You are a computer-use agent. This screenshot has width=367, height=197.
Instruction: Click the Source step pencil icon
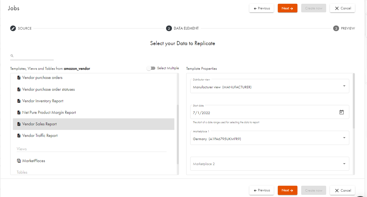pos(13,28)
